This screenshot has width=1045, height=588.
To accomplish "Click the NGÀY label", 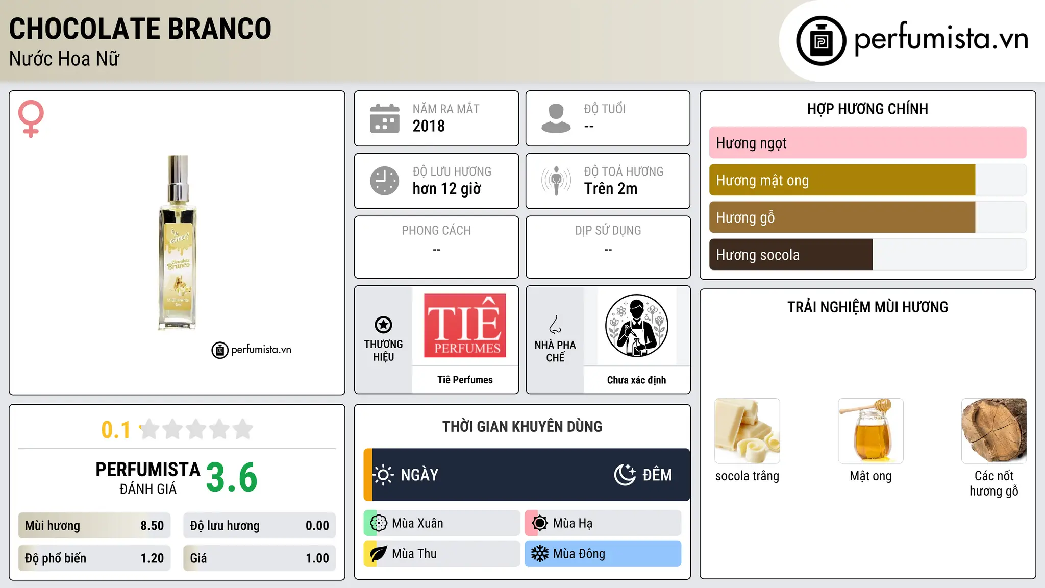I will (419, 475).
